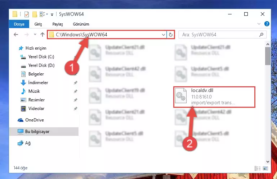Go back with the left arrow
This screenshot has width=277, height=179.
point(16,35)
